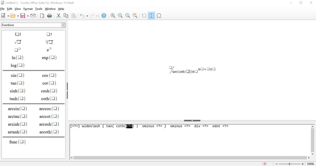
Task: Open the Symbols omega icon
Action: (x=159, y=16)
